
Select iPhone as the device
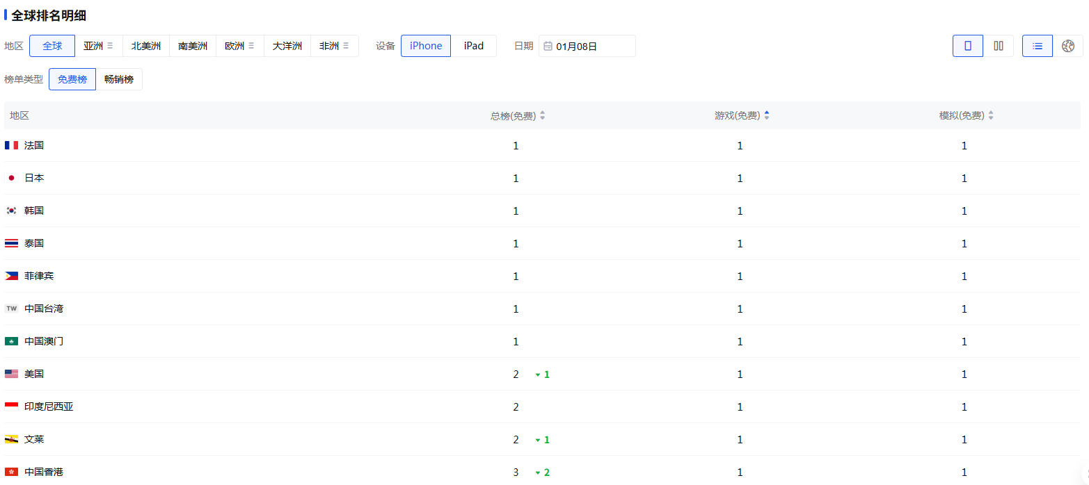coord(426,46)
